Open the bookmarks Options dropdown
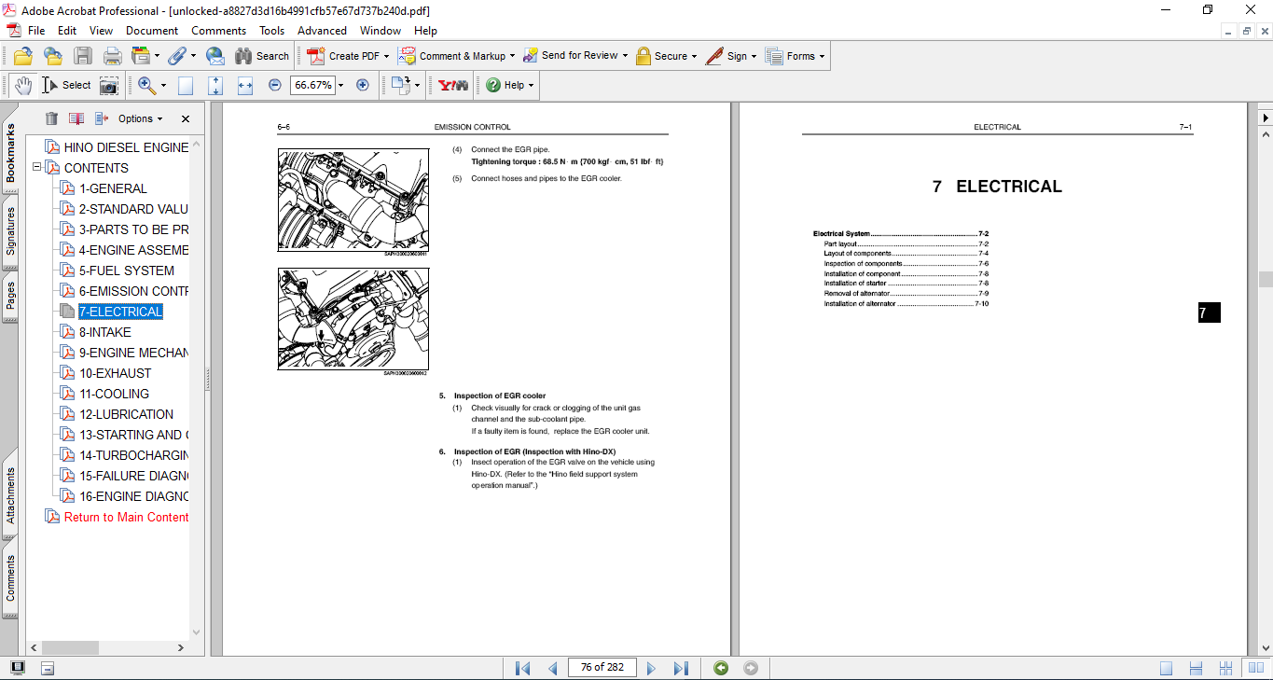This screenshot has width=1273, height=680. click(140, 118)
